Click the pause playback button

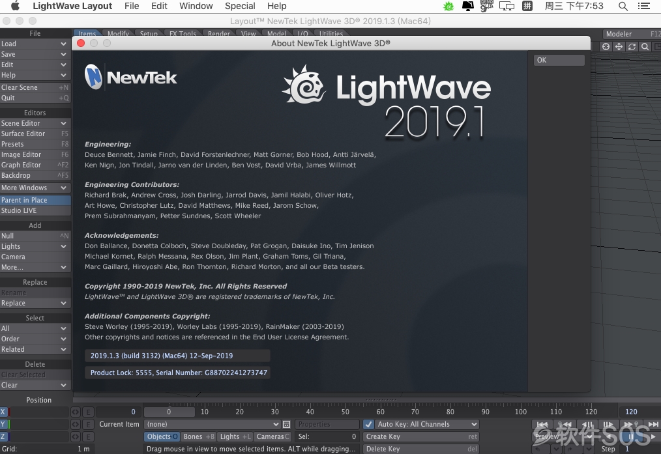tap(631, 436)
